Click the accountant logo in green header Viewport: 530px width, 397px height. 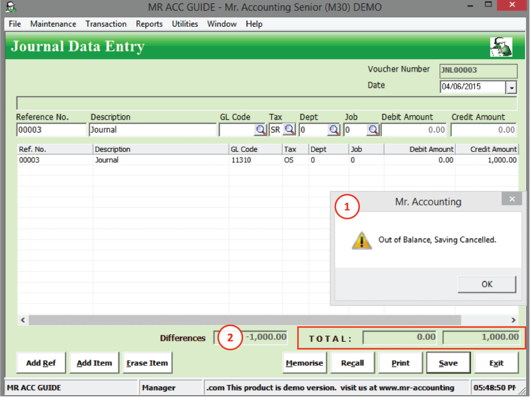coord(501,47)
